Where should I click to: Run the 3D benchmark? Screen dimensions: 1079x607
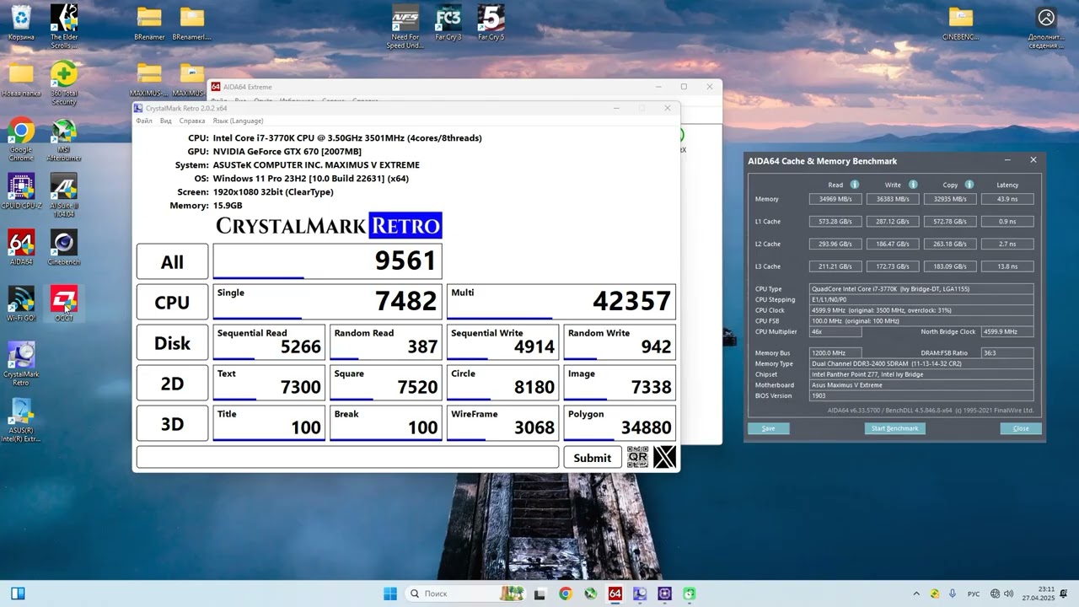tap(172, 423)
